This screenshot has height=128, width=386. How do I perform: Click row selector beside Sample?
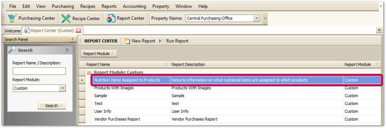(x=82, y=96)
